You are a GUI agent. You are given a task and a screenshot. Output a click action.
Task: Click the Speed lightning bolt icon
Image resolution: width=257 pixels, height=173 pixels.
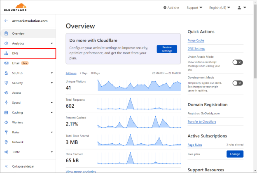[6, 102]
